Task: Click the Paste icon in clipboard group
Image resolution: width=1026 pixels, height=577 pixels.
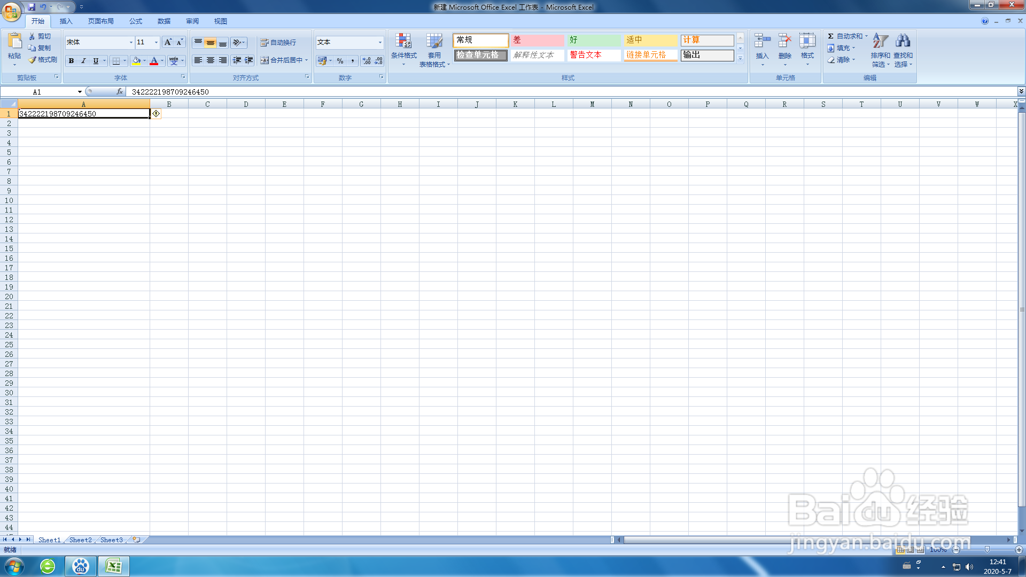Action: [x=14, y=42]
